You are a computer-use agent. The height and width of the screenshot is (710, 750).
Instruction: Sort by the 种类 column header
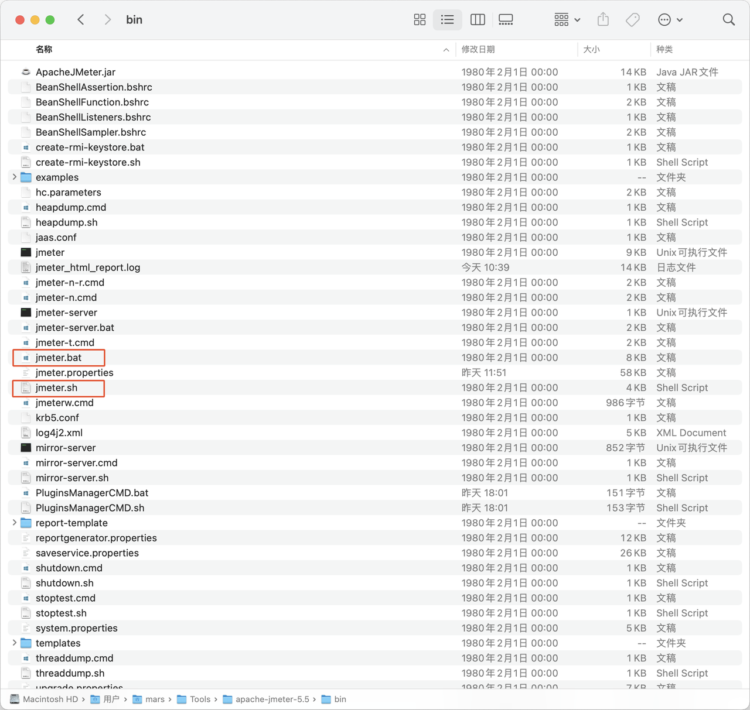664,50
